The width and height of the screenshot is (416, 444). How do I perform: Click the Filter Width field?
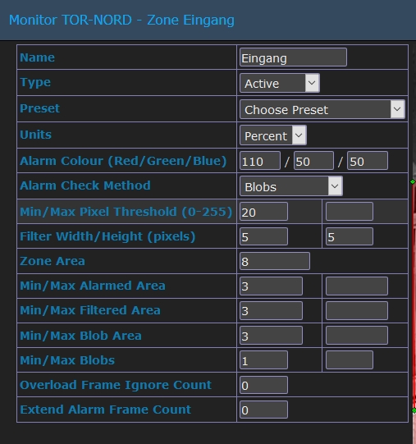tap(263, 236)
